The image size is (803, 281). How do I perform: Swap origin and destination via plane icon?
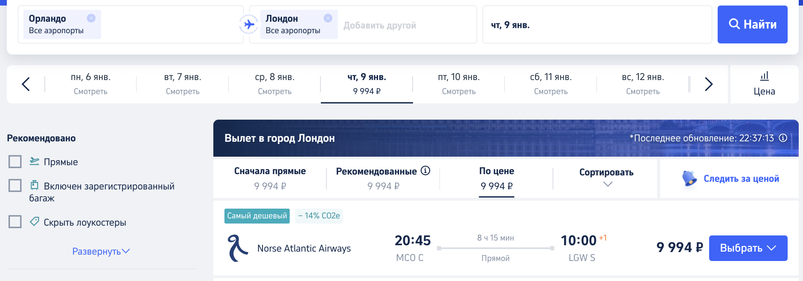[248, 25]
